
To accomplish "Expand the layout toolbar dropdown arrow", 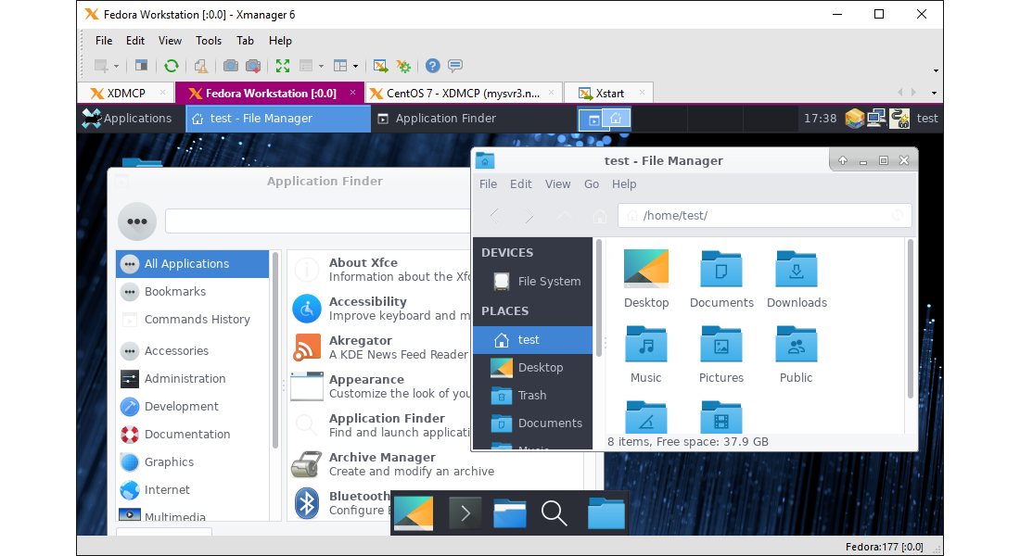I will coord(355,67).
